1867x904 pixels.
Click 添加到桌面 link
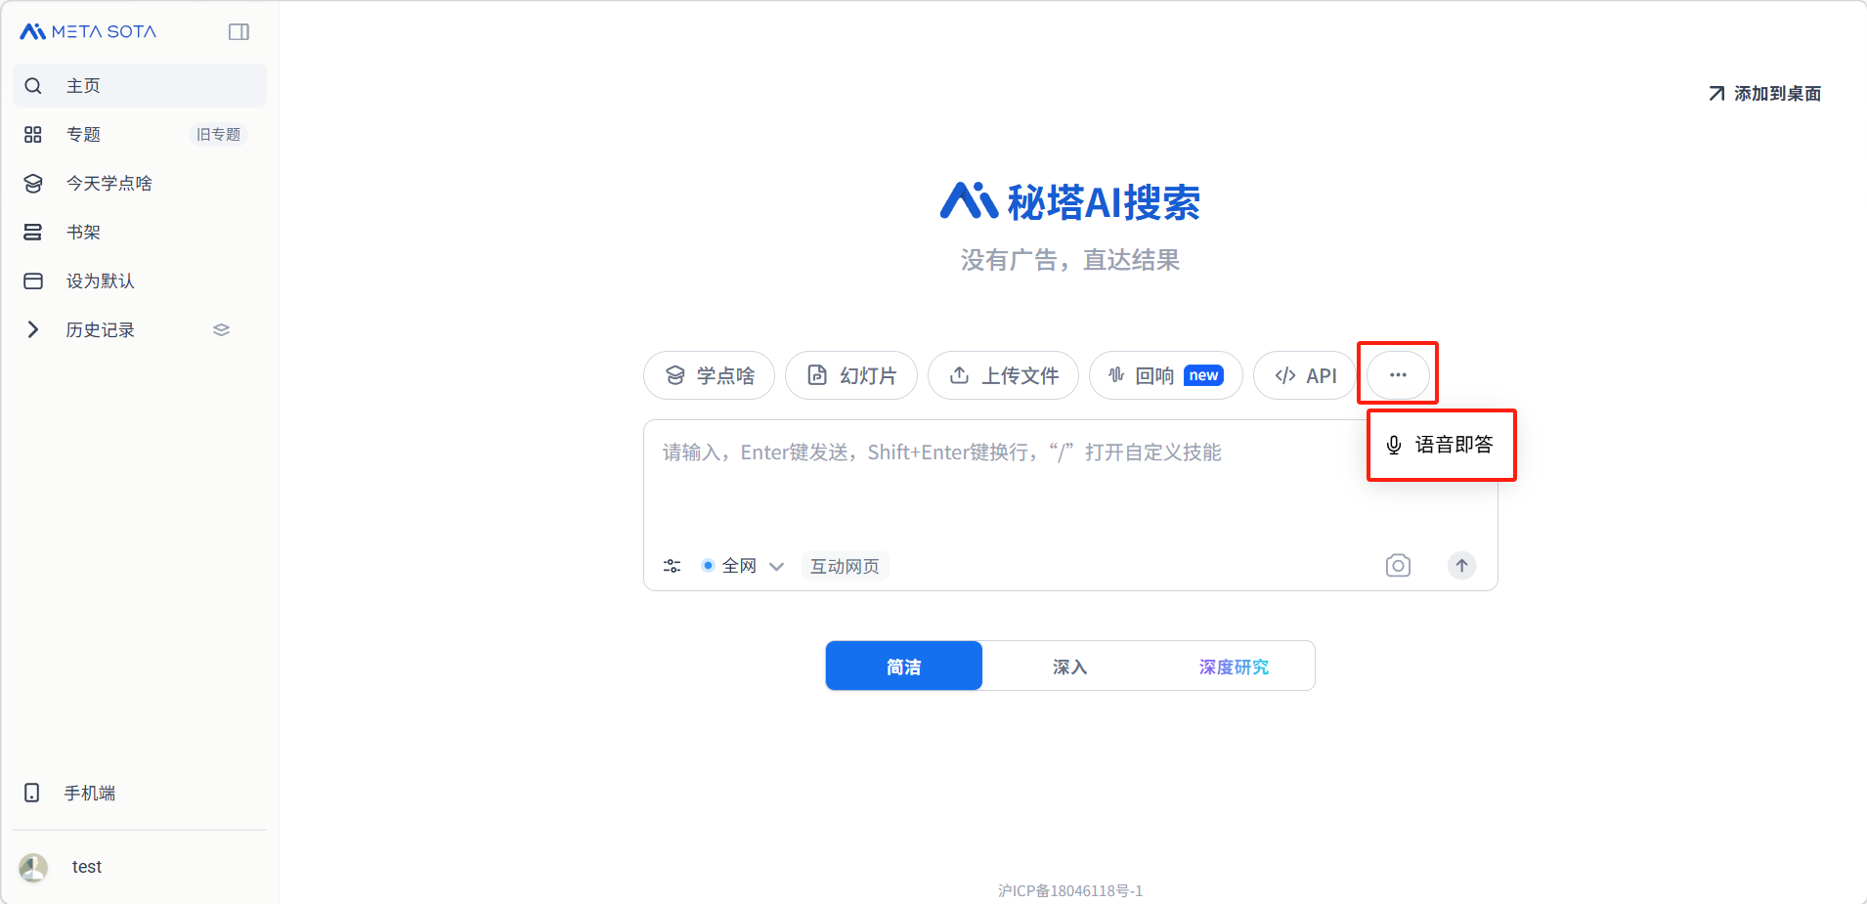1765,94
